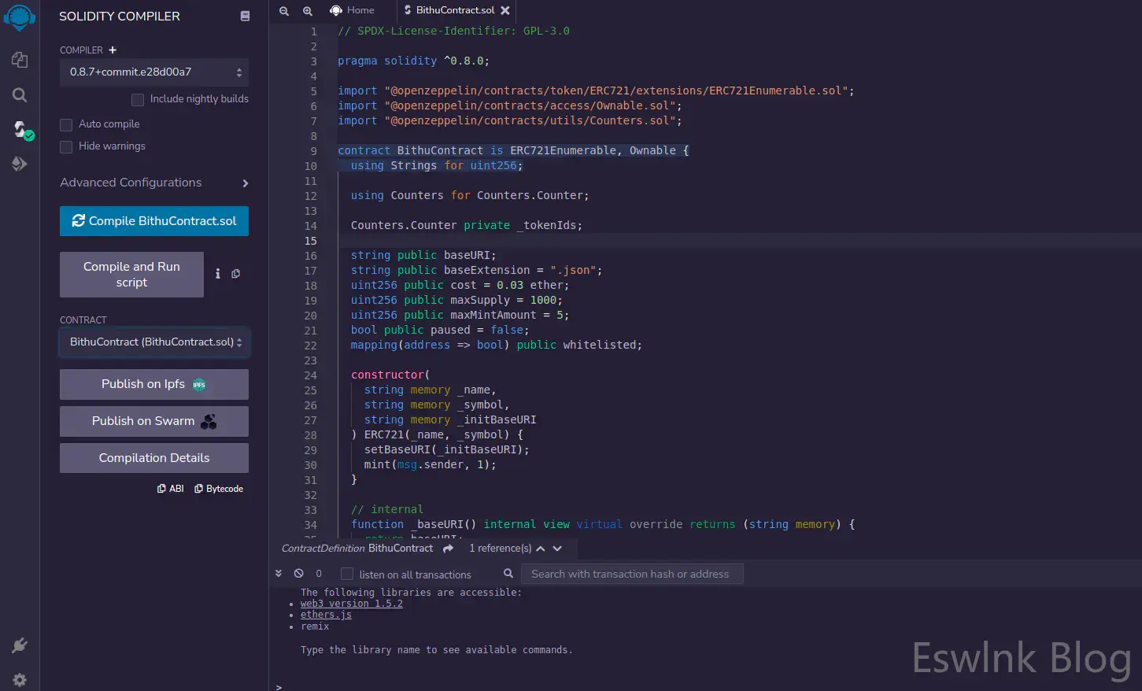Viewport: 1142px width, 691px height.
Task: Copy the ABI to clipboard
Action: coord(171,489)
